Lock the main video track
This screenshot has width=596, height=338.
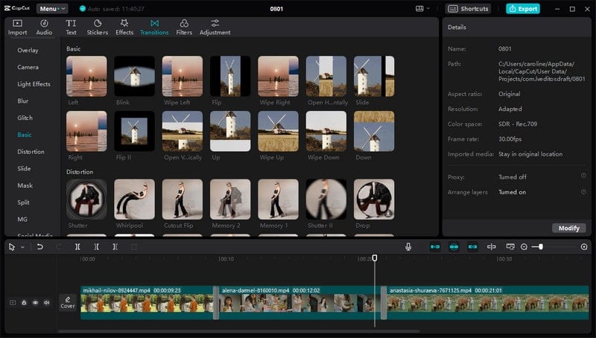pyautogui.click(x=24, y=303)
